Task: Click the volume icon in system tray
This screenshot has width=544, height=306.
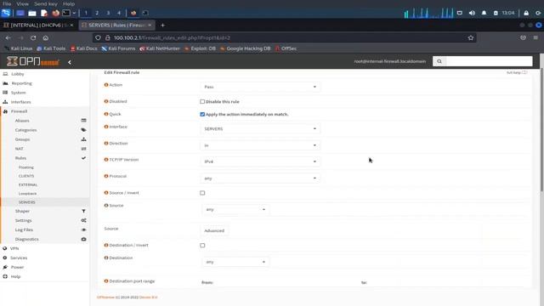Action: point(472,13)
